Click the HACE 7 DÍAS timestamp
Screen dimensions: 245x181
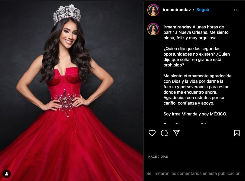coord(158,157)
